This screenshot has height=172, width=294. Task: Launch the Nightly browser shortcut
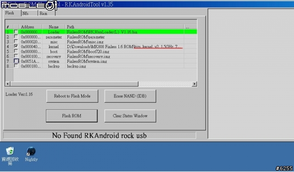click(x=31, y=154)
